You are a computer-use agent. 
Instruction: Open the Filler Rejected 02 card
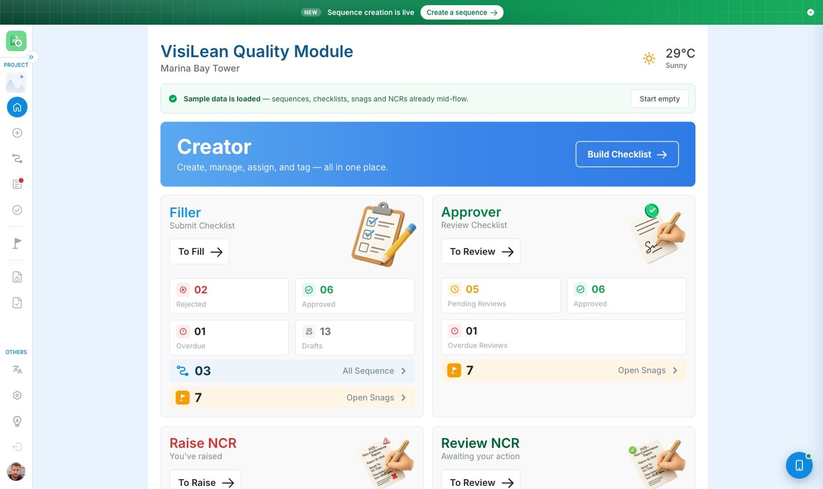pyautogui.click(x=229, y=296)
